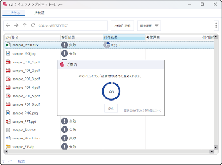
Task: Click the folder icon of sample_ZIP.zip
Action: (8, 147)
